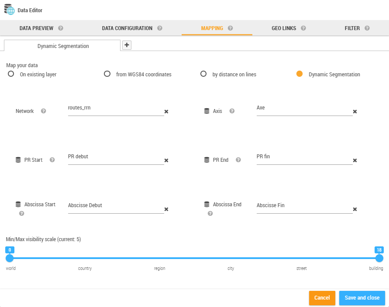Screen dimensions: 389x307
Task: Clear the Network field routes_rrn value
Action: click(x=166, y=112)
